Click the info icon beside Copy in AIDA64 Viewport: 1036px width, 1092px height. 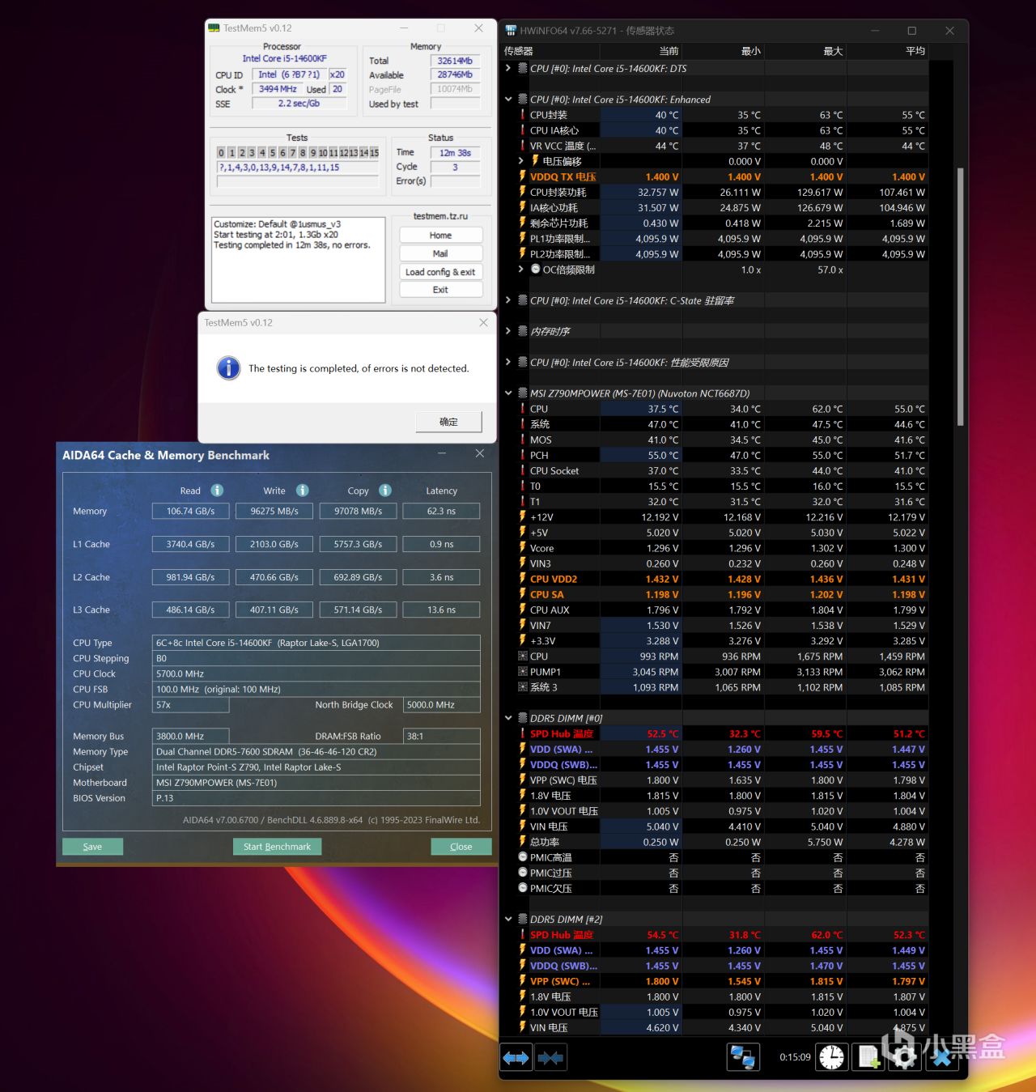click(x=385, y=491)
